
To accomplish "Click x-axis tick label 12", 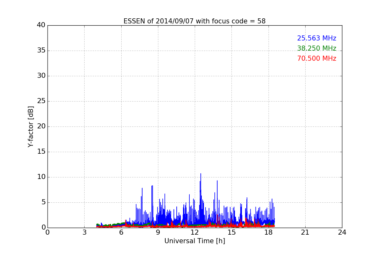I will point(195,232).
